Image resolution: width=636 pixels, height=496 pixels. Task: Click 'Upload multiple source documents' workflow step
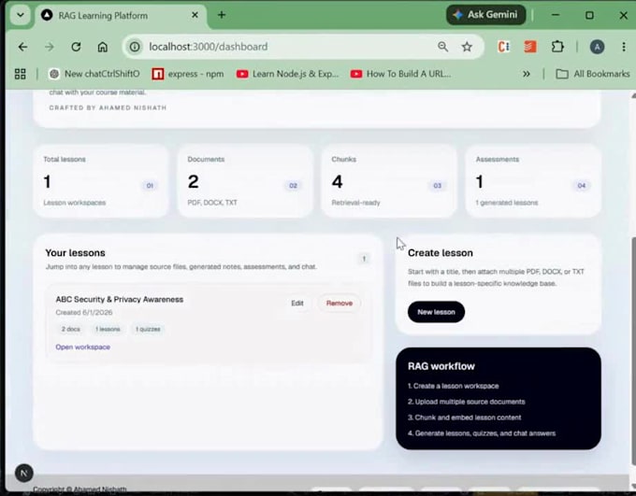467,402
